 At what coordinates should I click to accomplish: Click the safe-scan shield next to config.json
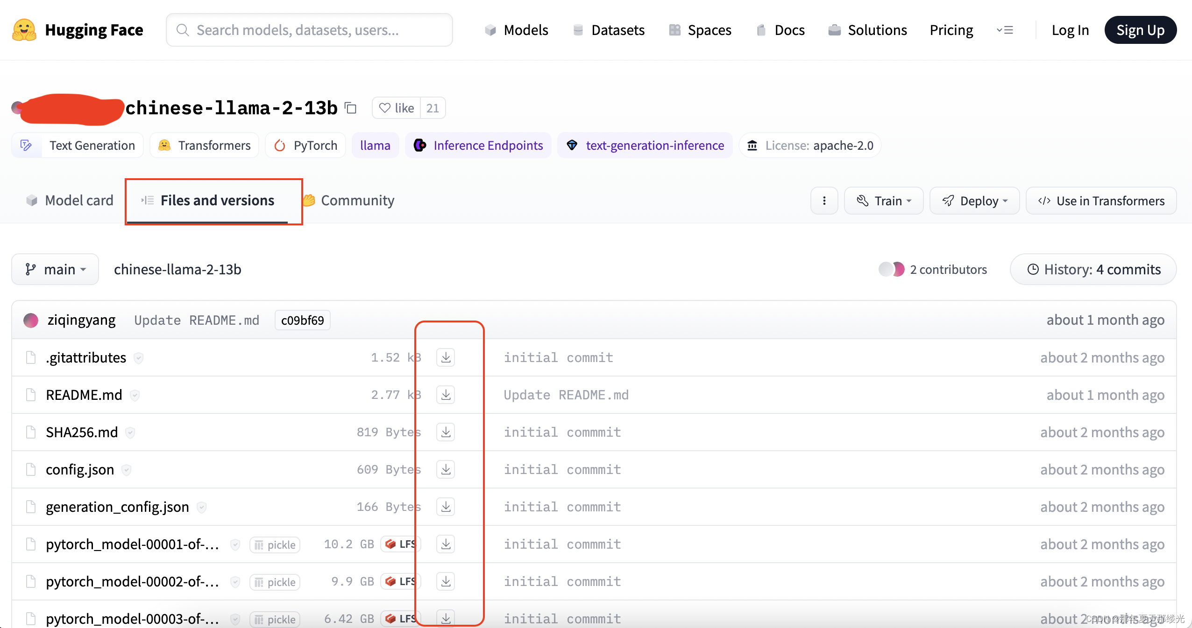[x=126, y=470]
